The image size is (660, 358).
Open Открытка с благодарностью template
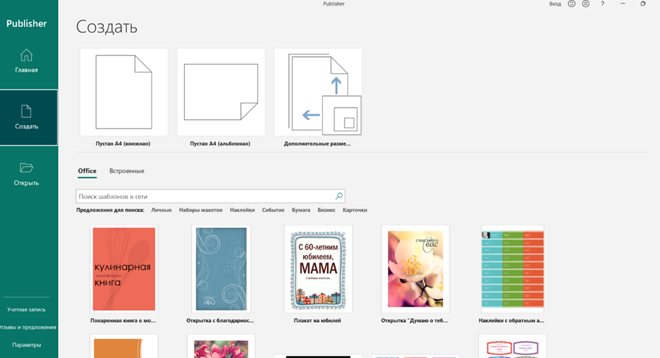click(x=221, y=269)
